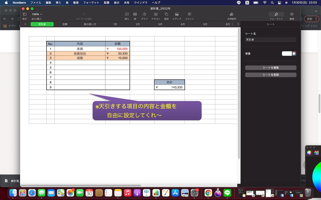Viewport: 321px width, 200px height.
Task: Open App Store from the Dock
Action: tap(175, 193)
